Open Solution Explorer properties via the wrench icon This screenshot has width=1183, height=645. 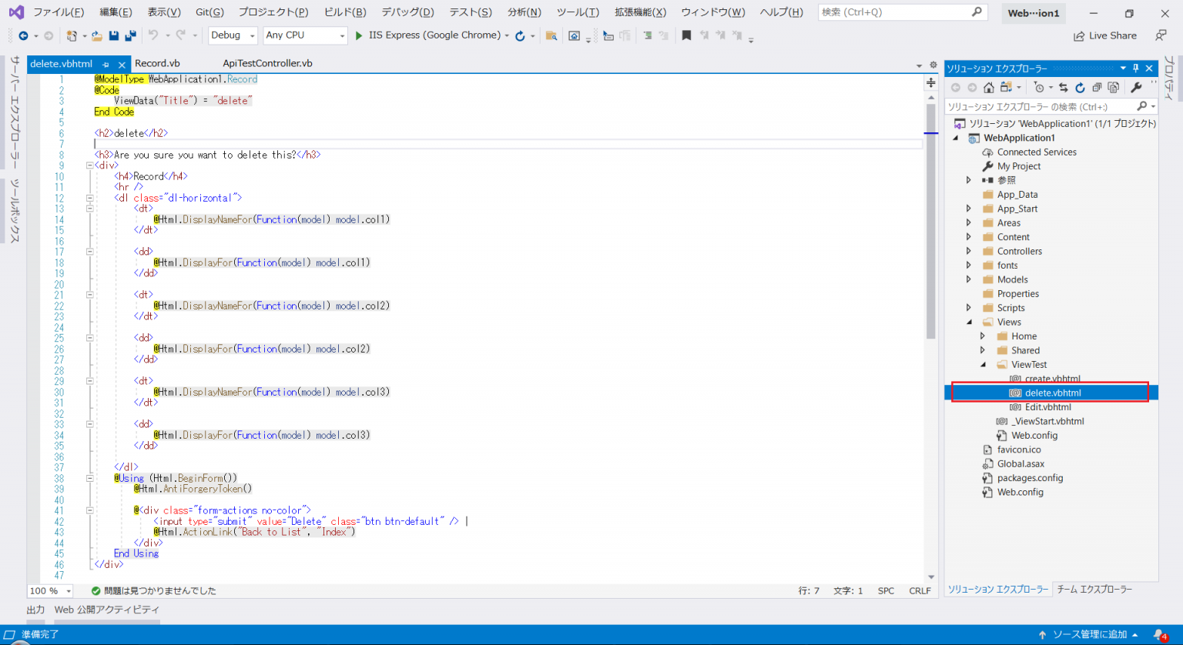pyautogui.click(x=1136, y=87)
